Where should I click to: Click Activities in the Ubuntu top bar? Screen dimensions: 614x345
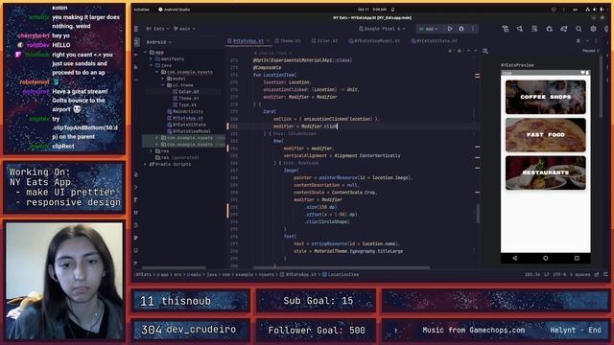coord(141,10)
